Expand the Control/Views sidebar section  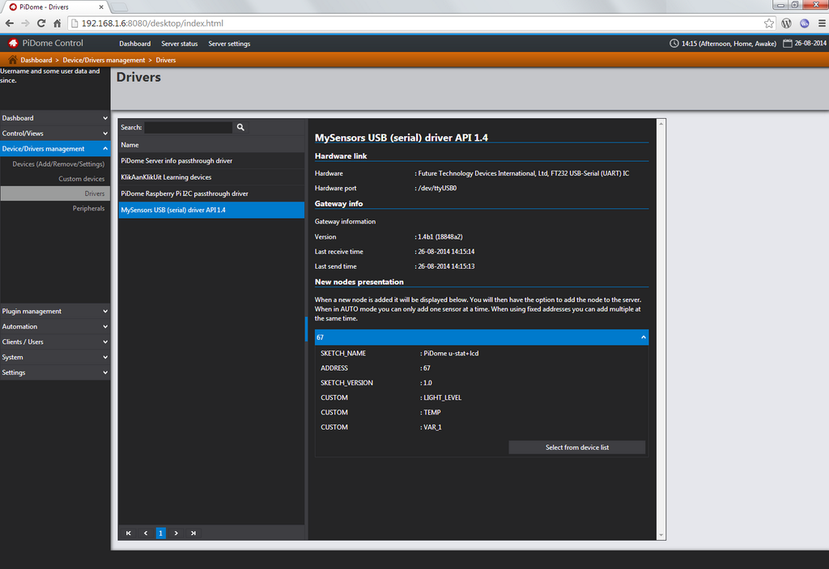click(x=55, y=134)
